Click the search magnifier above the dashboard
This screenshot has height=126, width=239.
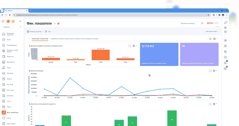(x=210, y=39)
